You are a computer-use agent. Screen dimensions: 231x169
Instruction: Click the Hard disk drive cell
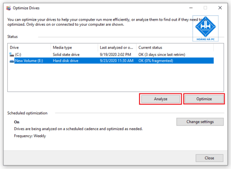click(66, 61)
